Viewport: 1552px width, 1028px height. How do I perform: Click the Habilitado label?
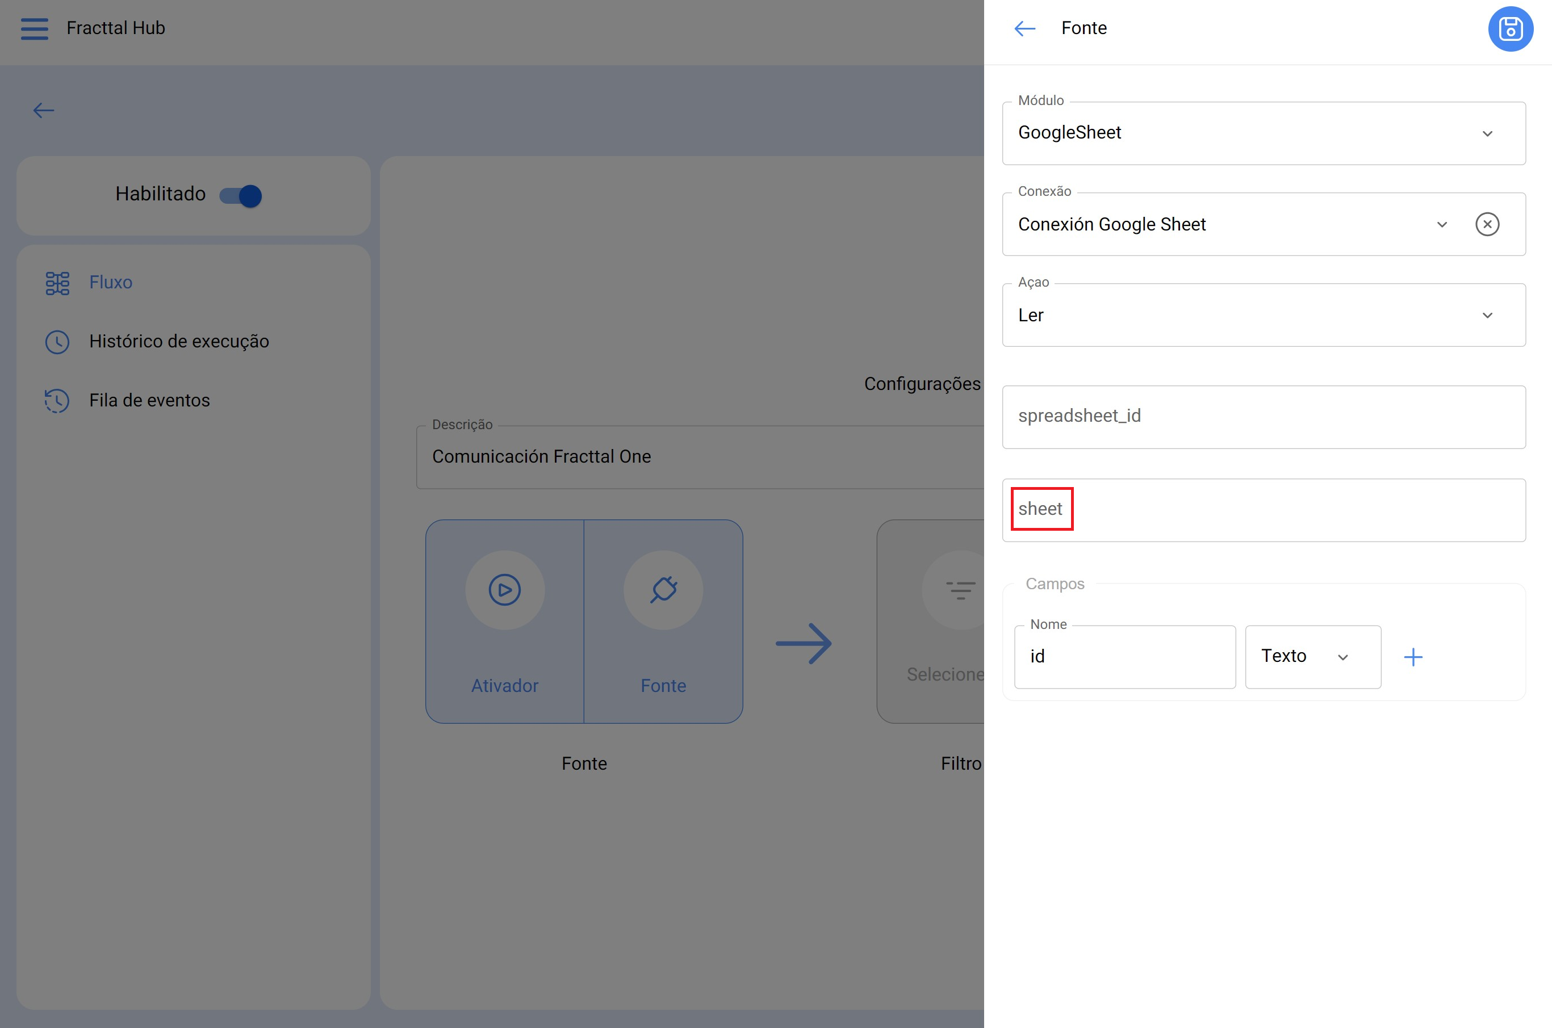(x=160, y=194)
